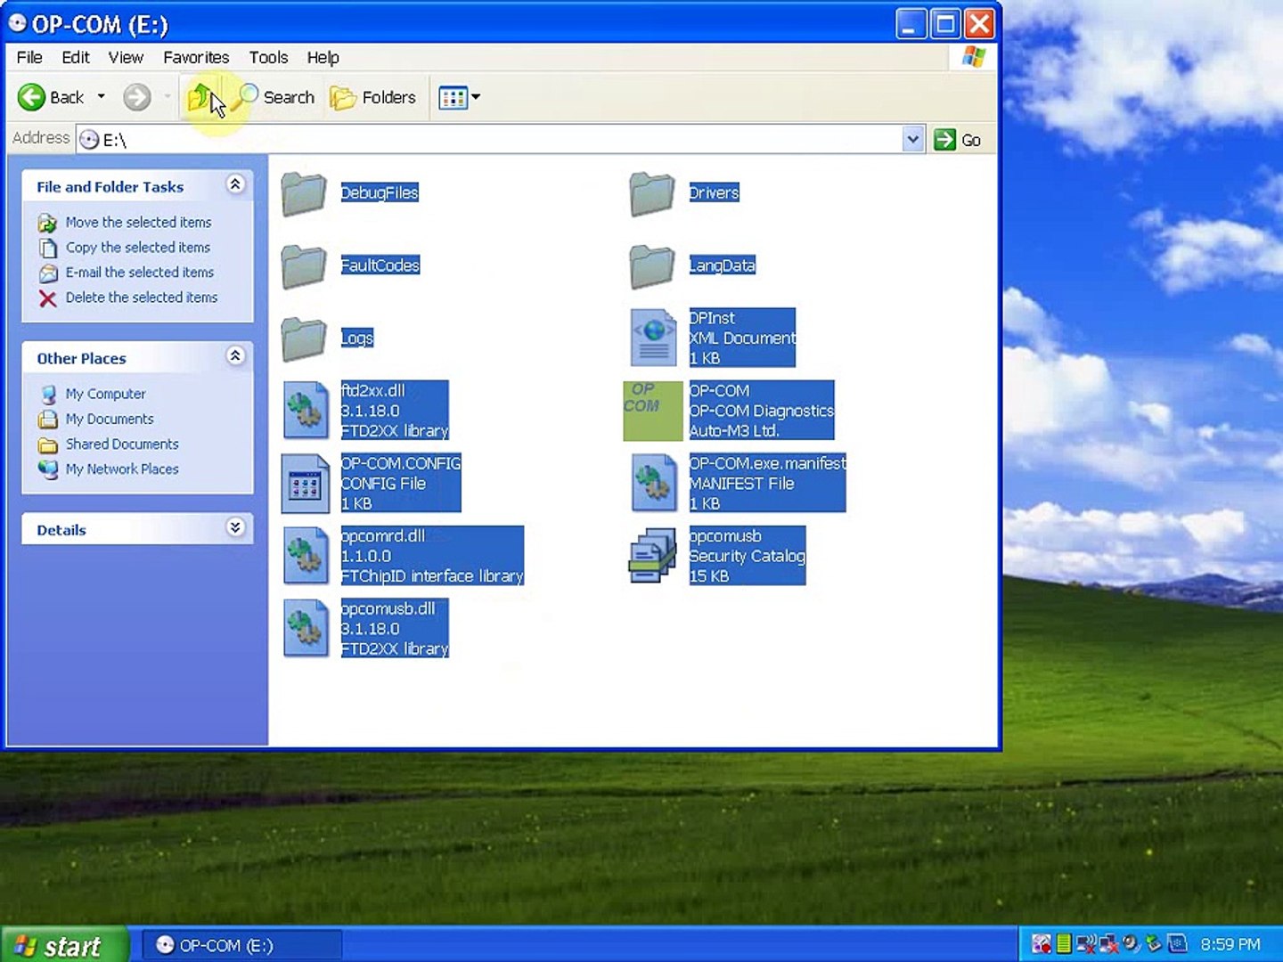Select the LangData folder icon
The width and height of the screenshot is (1283, 962).
click(652, 266)
